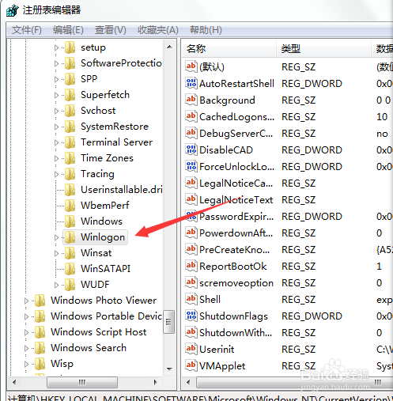This screenshot has width=393, height=401.
Task: Click the tree pane horizontal scrollbar thumb
Action: pos(82,382)
